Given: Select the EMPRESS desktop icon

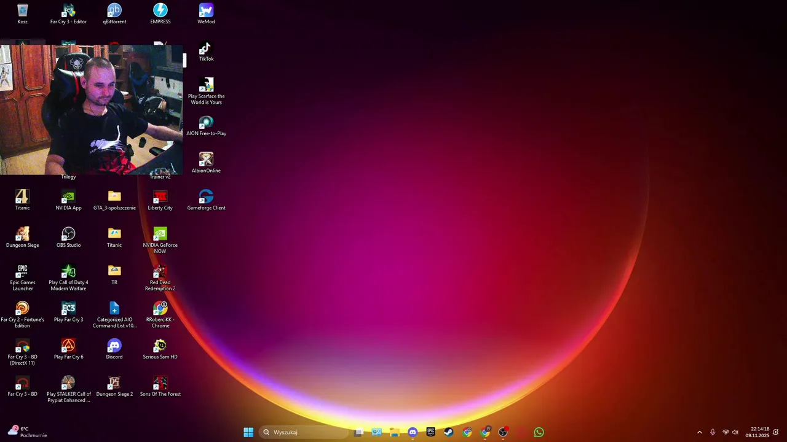Looking at the screenshot, I should (160, 14).
